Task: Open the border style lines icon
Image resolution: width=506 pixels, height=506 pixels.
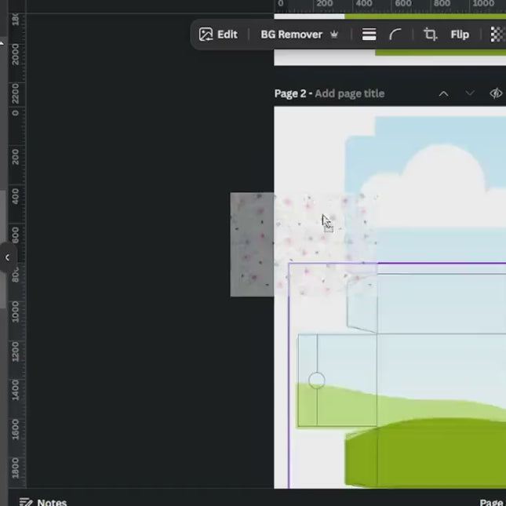Action: click(369, 35)
